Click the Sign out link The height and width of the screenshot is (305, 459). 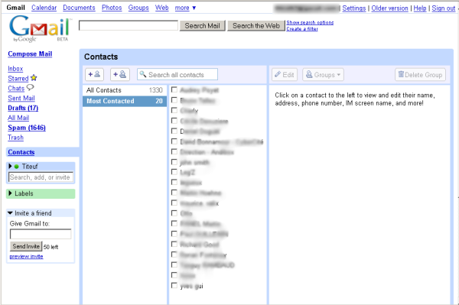click(444, 8)
